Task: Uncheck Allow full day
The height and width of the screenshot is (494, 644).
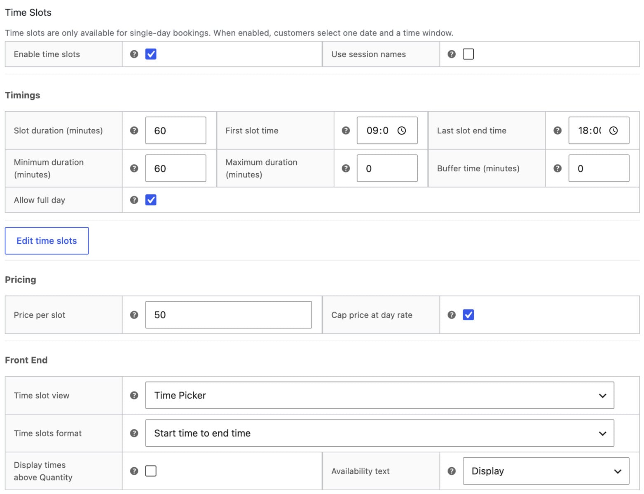Action: coord(151,200)
